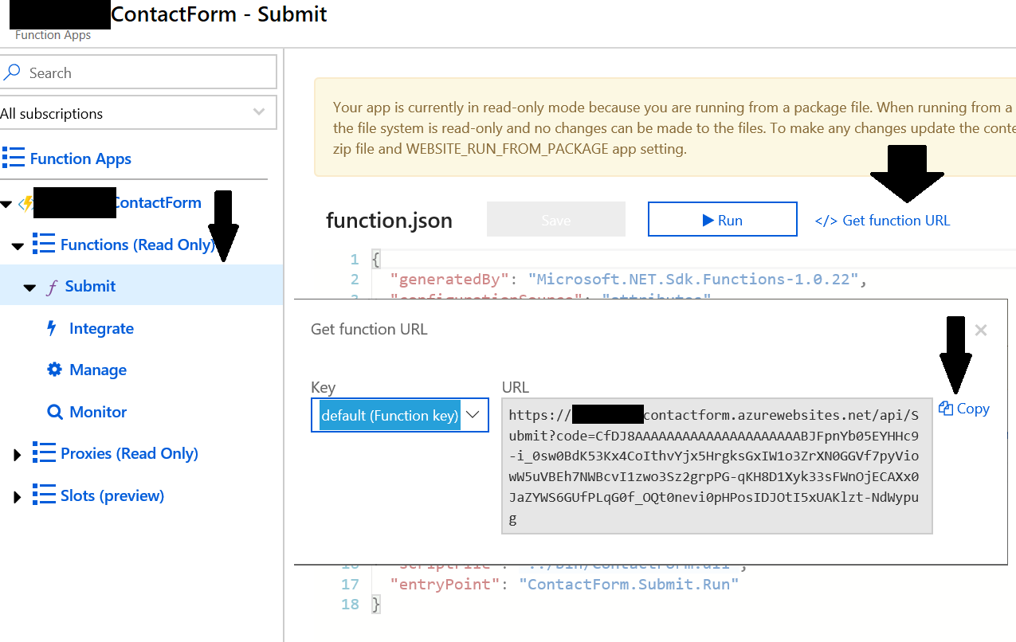Screen dimensions: 1016x642
Task: Click the Run button
Action: click(722, 219)
